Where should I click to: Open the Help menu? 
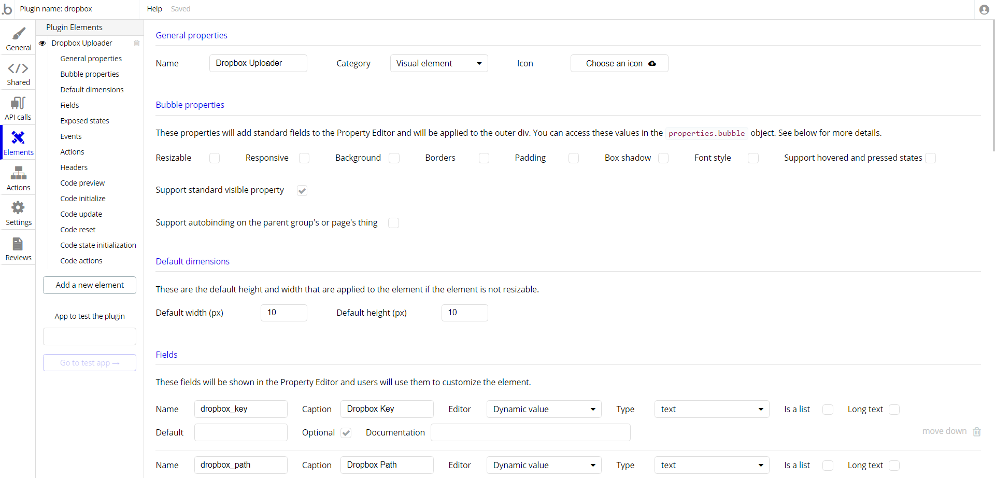(x=154, y=9)
